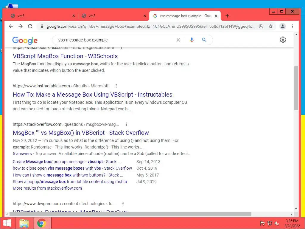Screen dimensions: 305x229
Task: Open network tray icon
Action: tap(270, 223)
